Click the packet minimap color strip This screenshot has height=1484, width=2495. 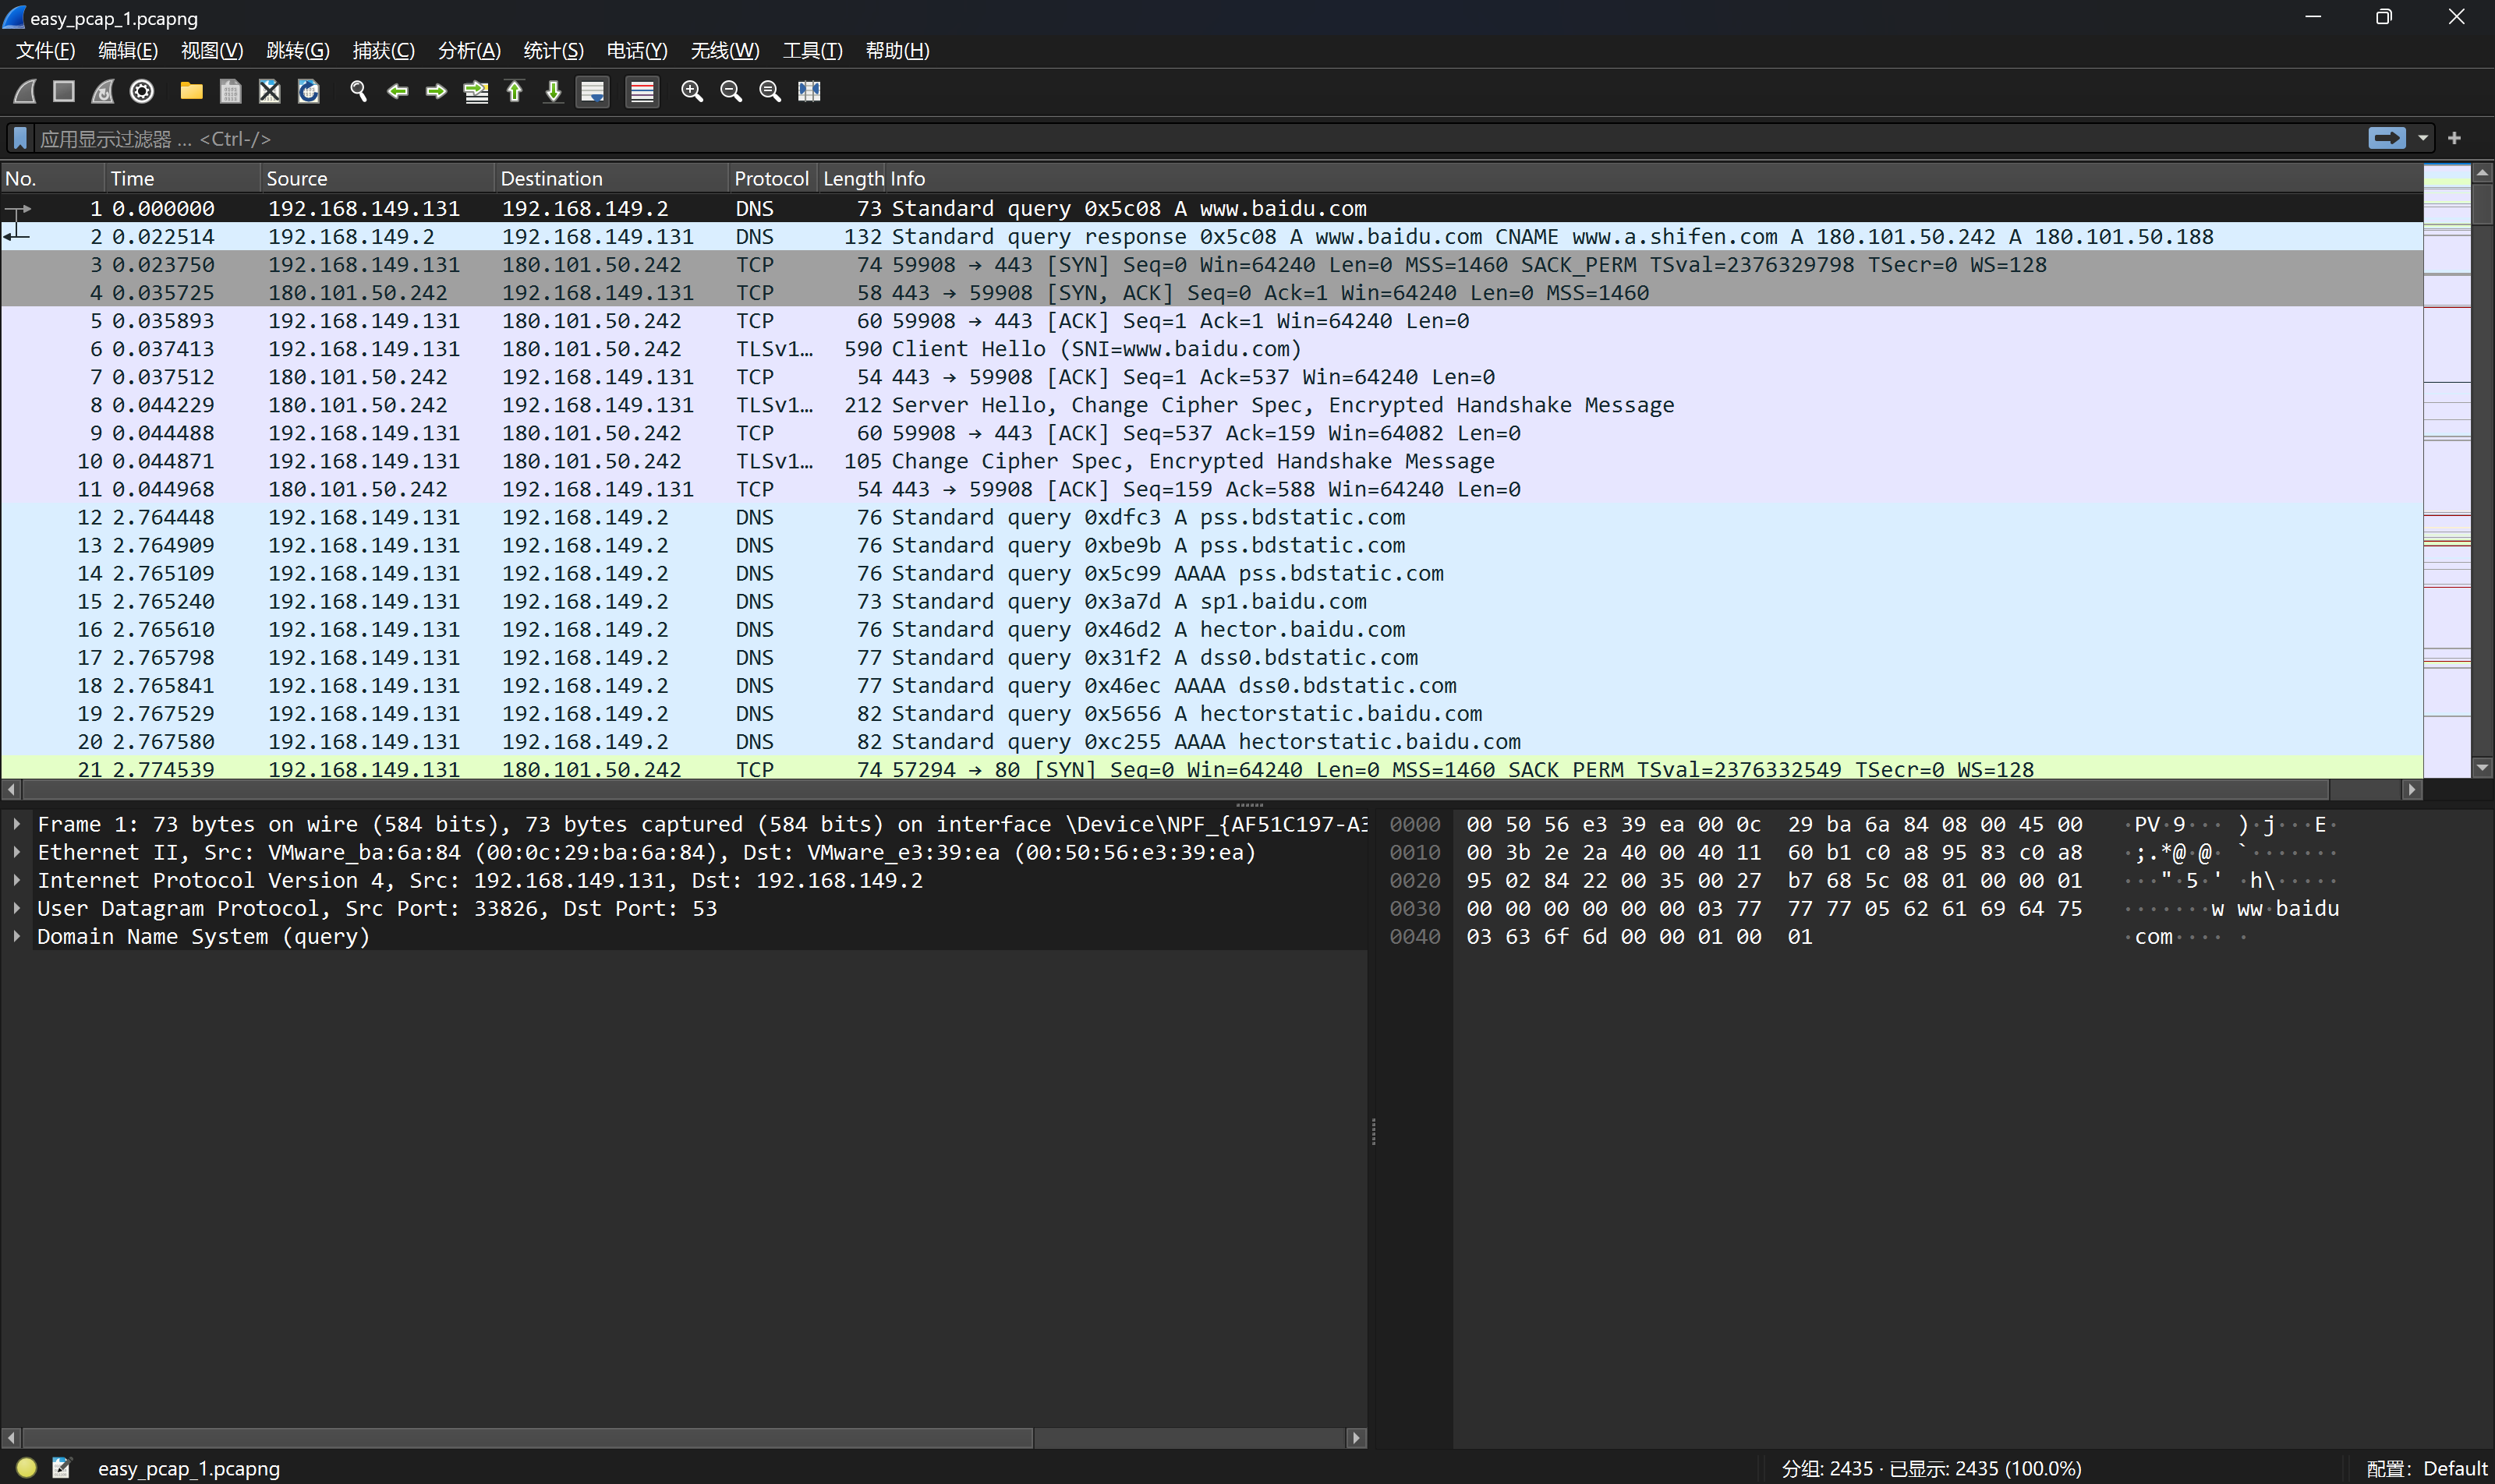[x=2447, y=470]
